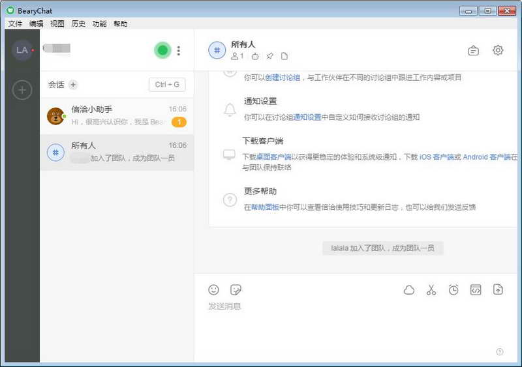
Task: Click the green online status indicator
Action: pyautogui.click(x=162, y=50)
